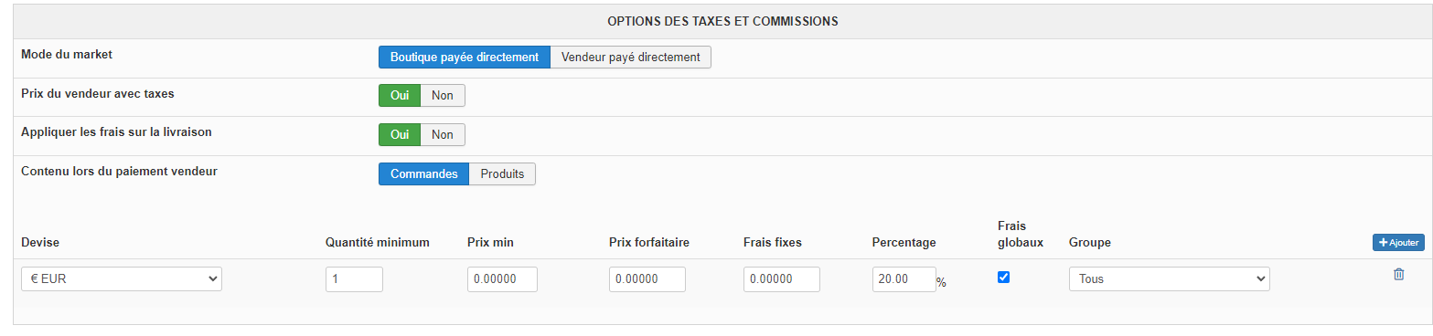Click the Prix min input field
The width and height of the screenshot is (1433, 336).
pos(502,279)
